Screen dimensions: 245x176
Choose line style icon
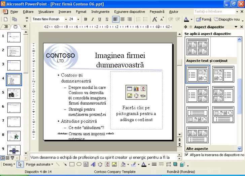click(x=154, y=164)
